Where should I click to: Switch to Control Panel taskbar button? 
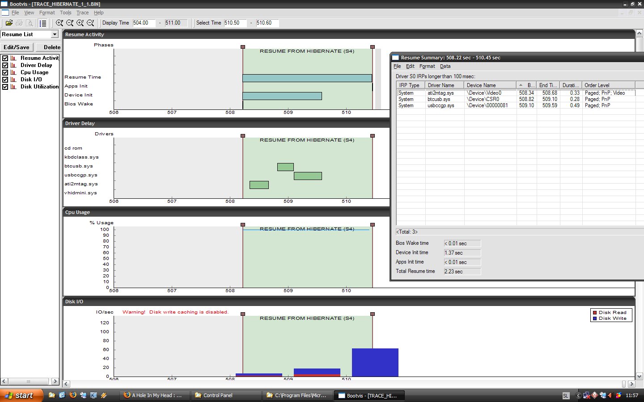point(227,395)
